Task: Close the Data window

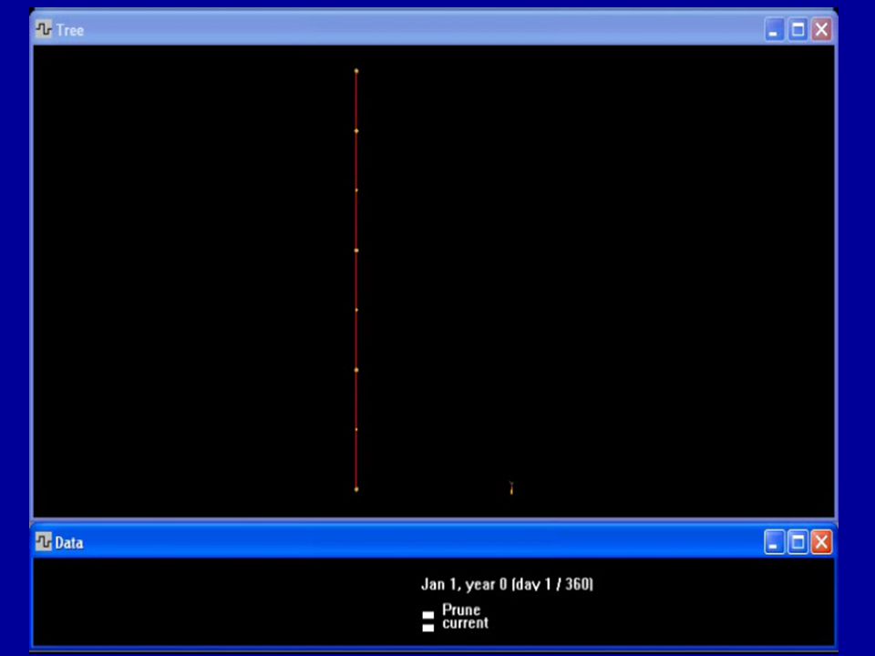Action: pyautogui.click(x=821, y=542)
